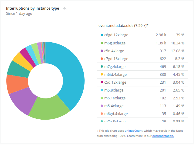Click the event.metadata.uids legend header

[x=123, y=26]
